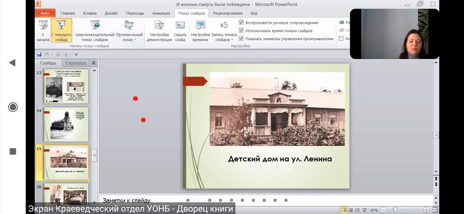
Task: Switch to slide sorter view in status bar
Action: point(351,210)
